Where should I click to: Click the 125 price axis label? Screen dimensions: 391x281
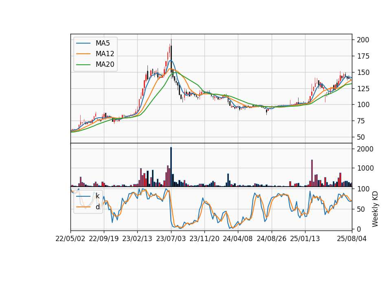[363, 88]
